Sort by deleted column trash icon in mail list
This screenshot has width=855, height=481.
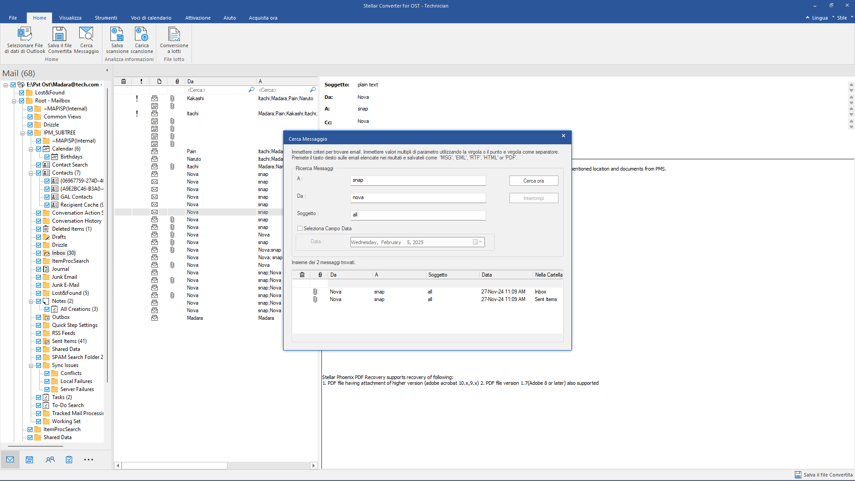123,82
